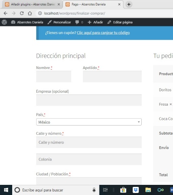Viewport: 173px width, 195px height.
Task: View site info icon in address bar
Action: pos(40,13)
